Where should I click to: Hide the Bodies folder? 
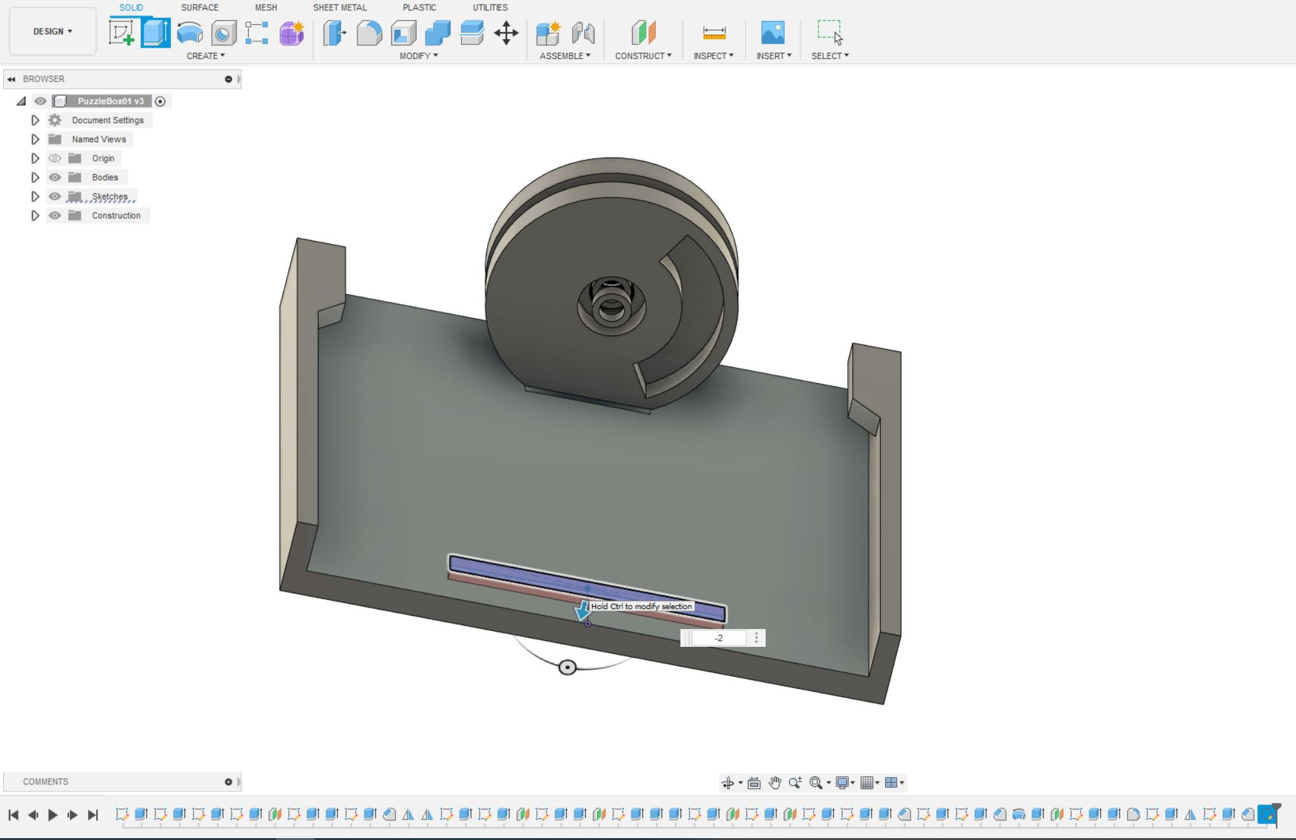55,177
